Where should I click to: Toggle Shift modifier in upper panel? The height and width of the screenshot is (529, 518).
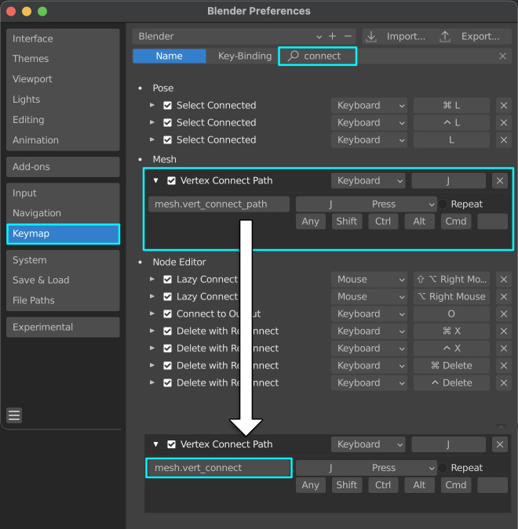(347, 222)
